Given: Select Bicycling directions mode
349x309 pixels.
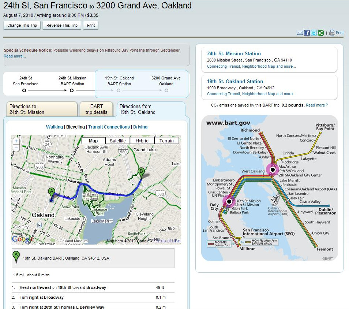Looking at the screenshot, I should click(x=75, y=127).
